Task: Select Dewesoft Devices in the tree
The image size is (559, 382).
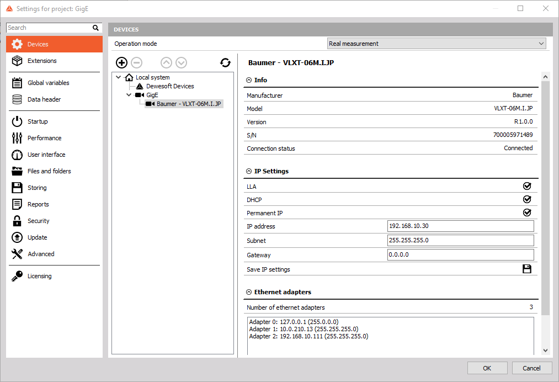Action: 170,86
